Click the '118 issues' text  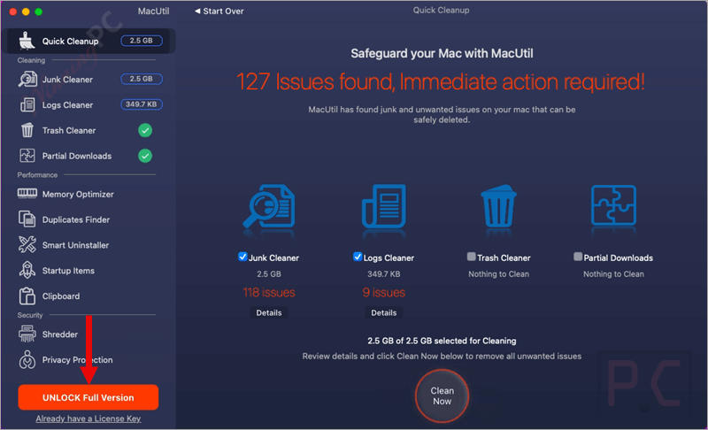269,292
